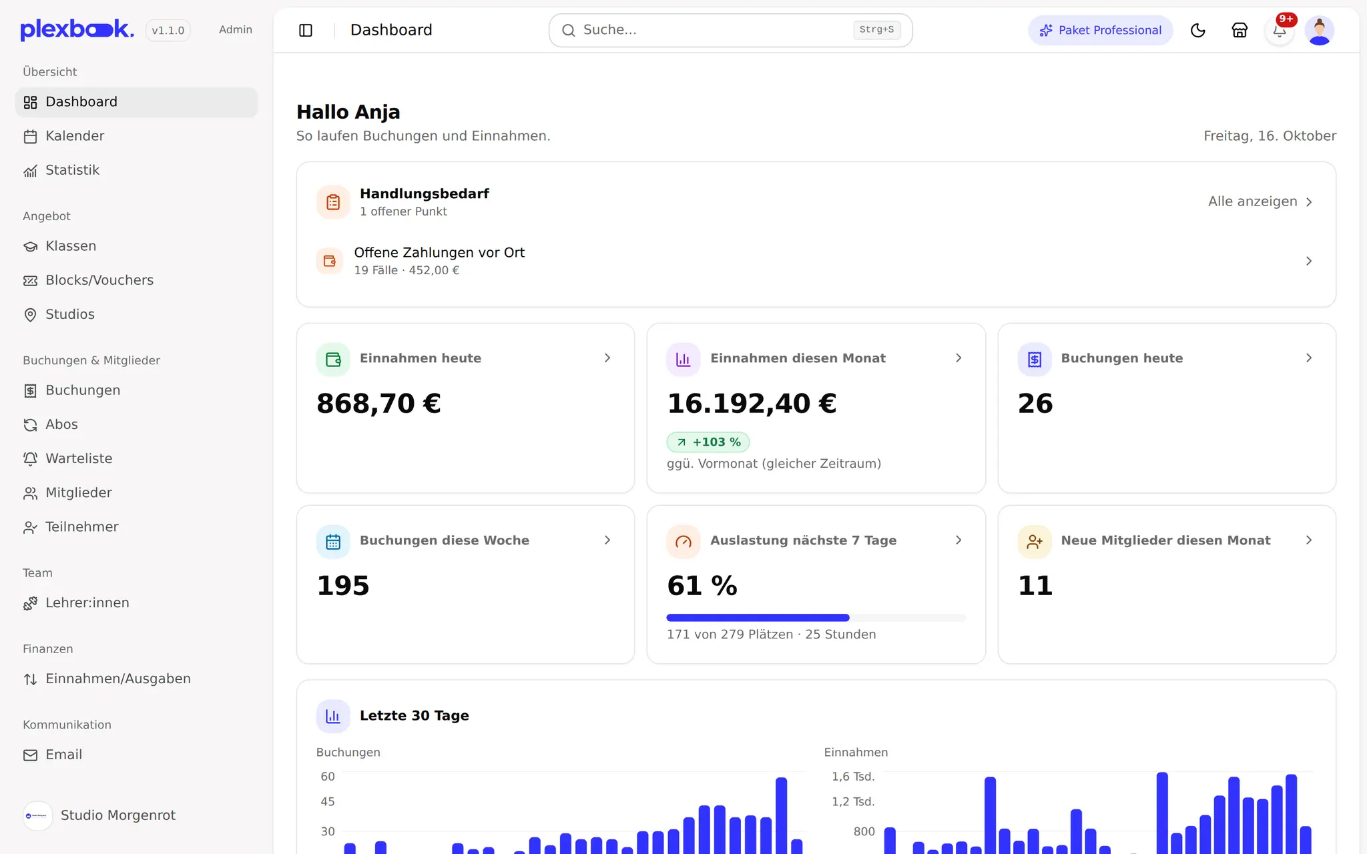Image resolution: width=1367 pixels, height=854 pixels.
Task: Click the Blocks/Vouchers ticket icon
Action: tap(30, 280)
